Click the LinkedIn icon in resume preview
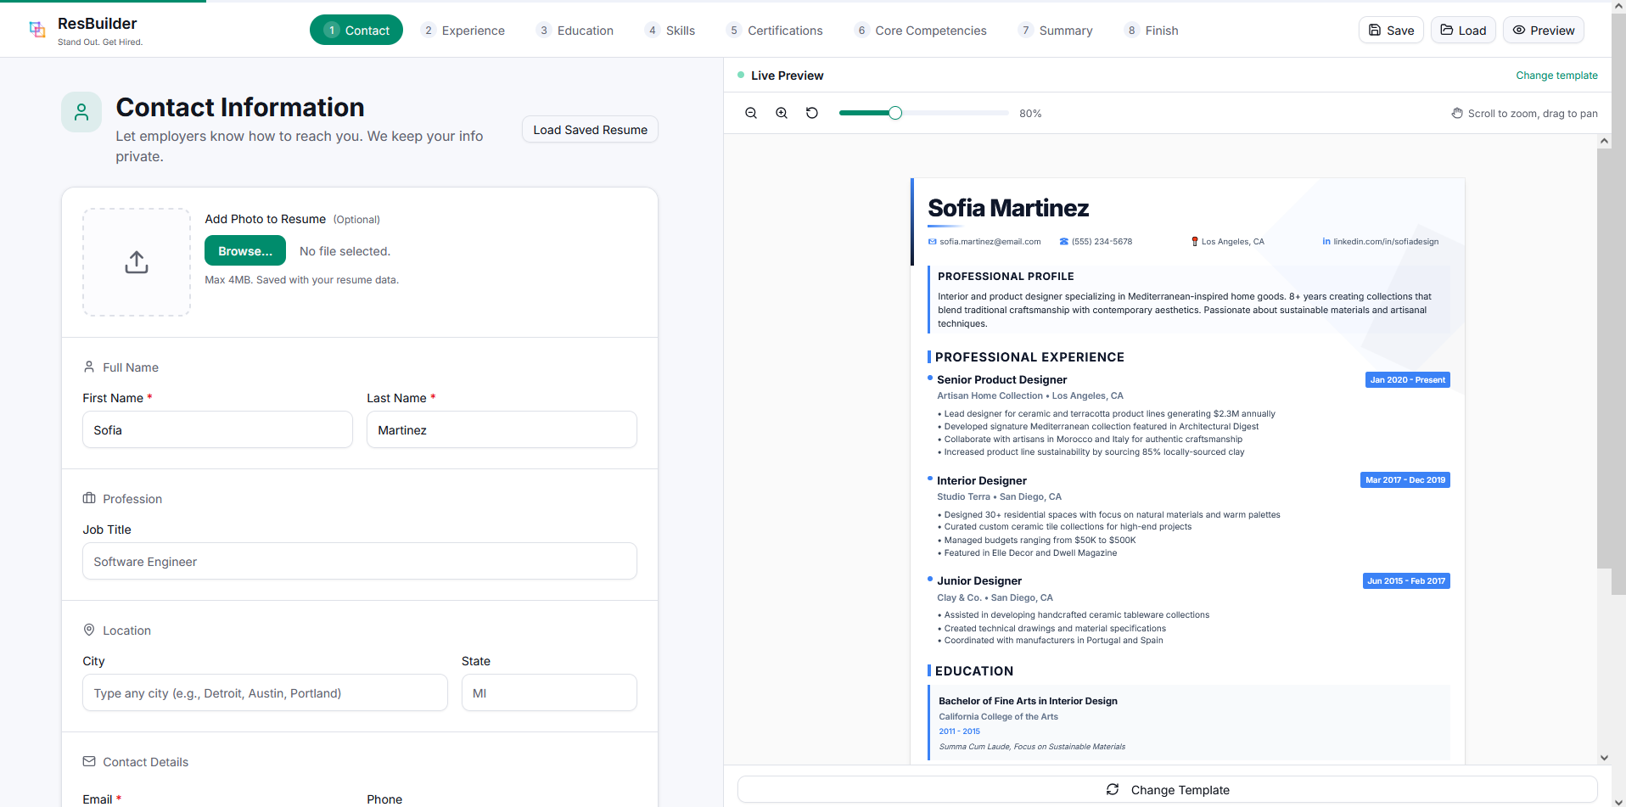 tap(1326, 242)
